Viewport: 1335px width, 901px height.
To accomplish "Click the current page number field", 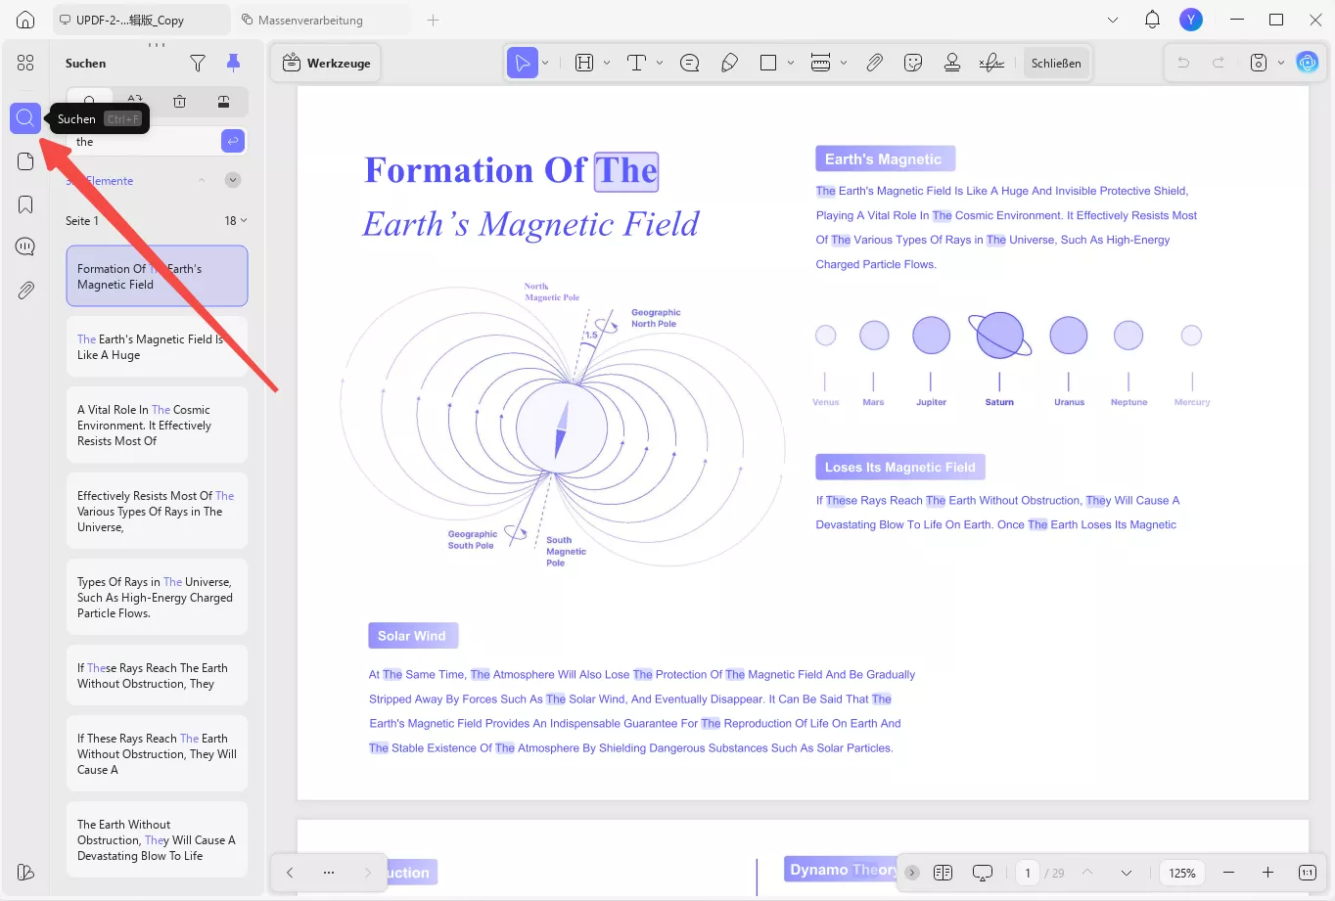I will tap(1028, 873).
